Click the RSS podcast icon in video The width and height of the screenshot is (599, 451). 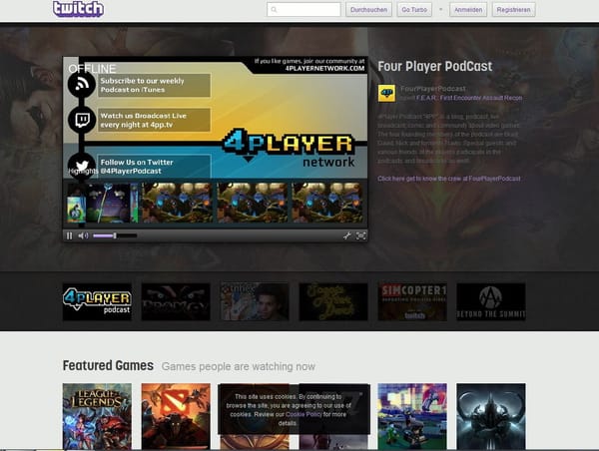[82, 85]
